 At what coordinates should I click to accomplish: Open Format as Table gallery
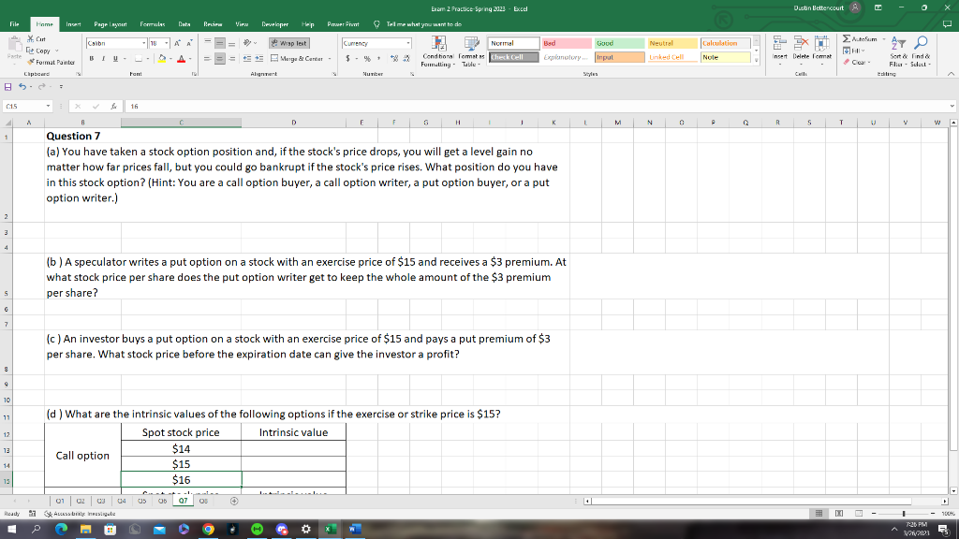[x=471, y=51]
